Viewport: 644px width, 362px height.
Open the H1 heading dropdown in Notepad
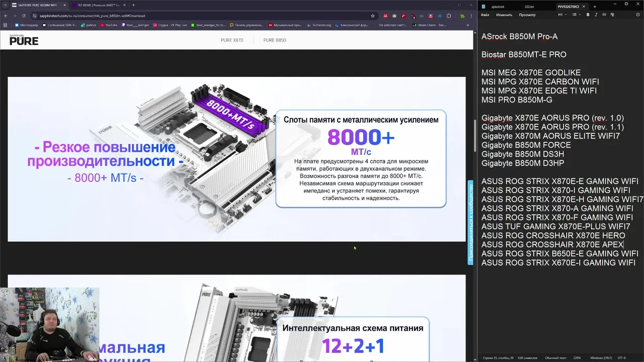point(562,15)
